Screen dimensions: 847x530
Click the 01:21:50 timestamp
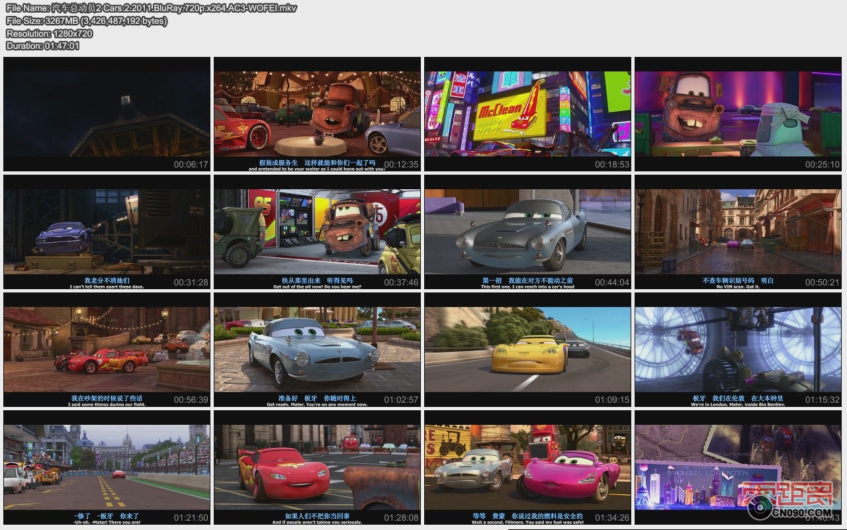click(x=191, y=518)
